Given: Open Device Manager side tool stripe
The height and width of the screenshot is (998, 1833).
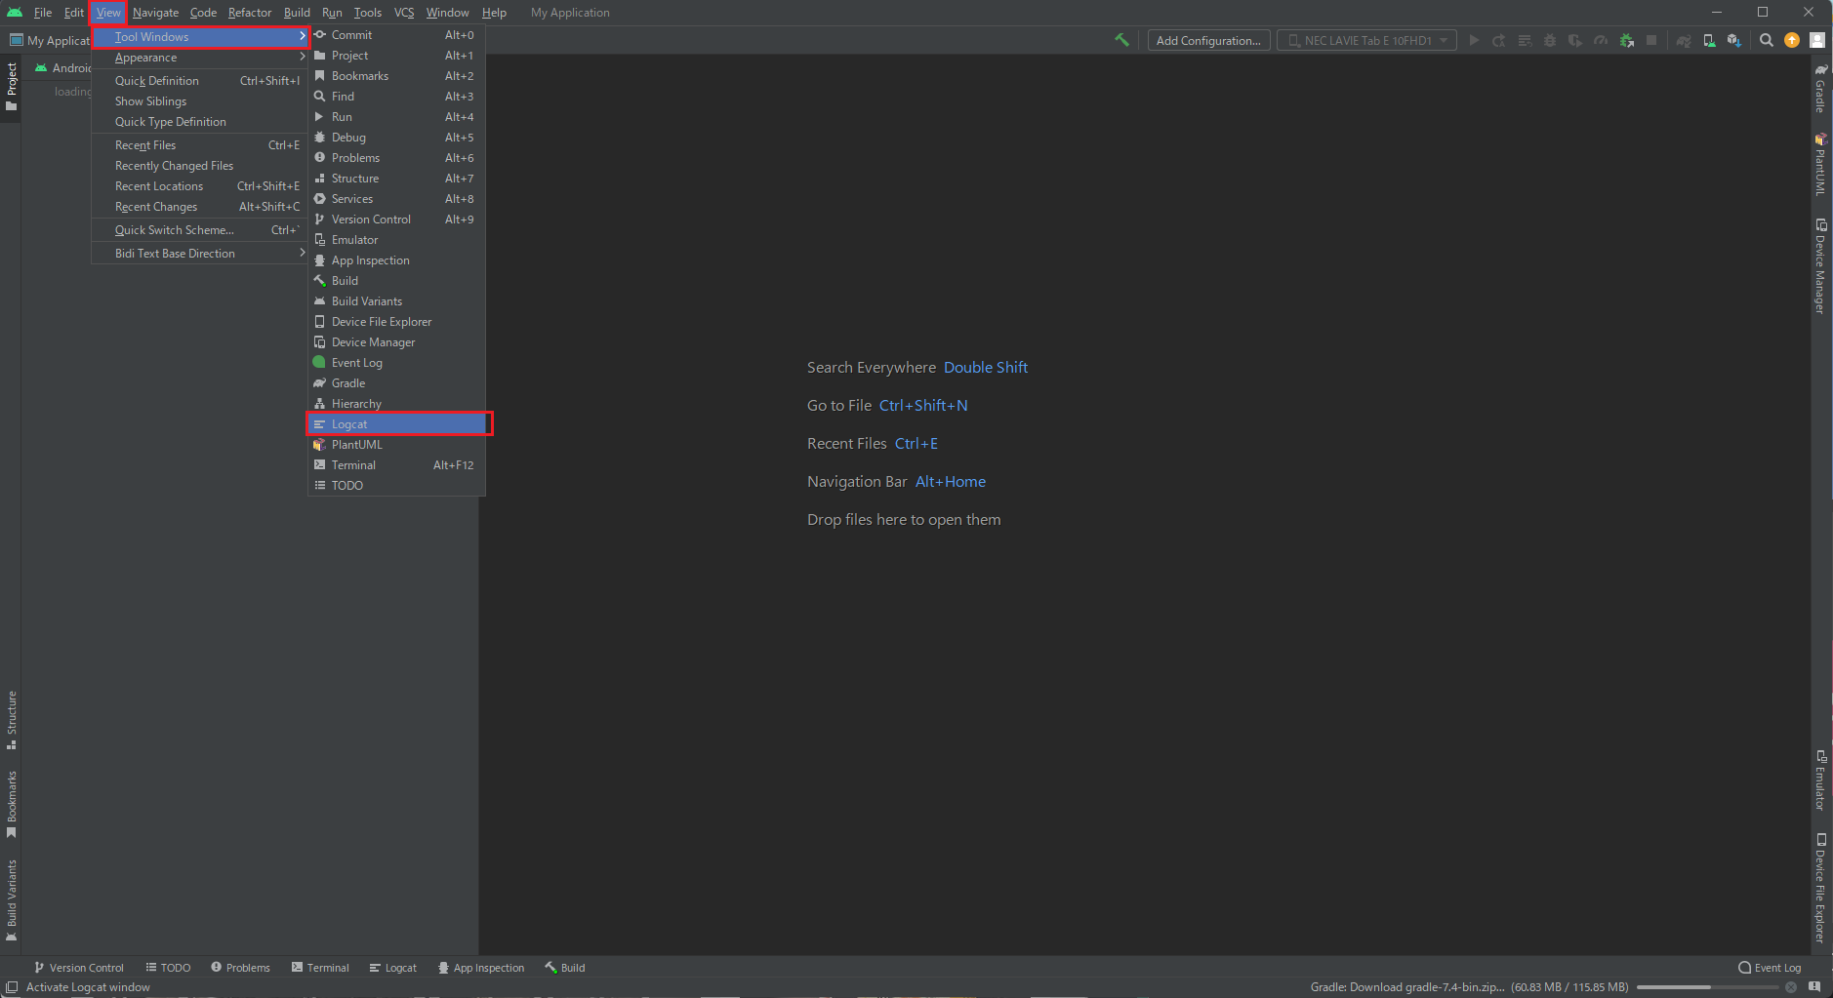Looking at the screenshot, I should pyautogui.click(x=1821, y=265).
